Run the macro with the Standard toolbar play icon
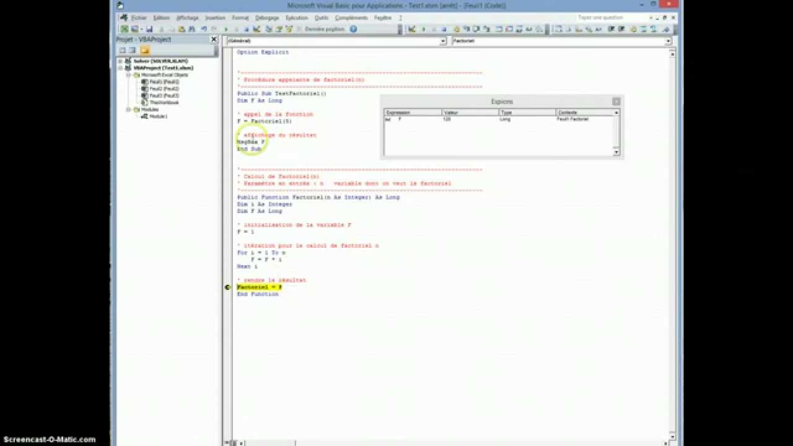The height and width of the screenshot is (446, 793). point(226,29)
